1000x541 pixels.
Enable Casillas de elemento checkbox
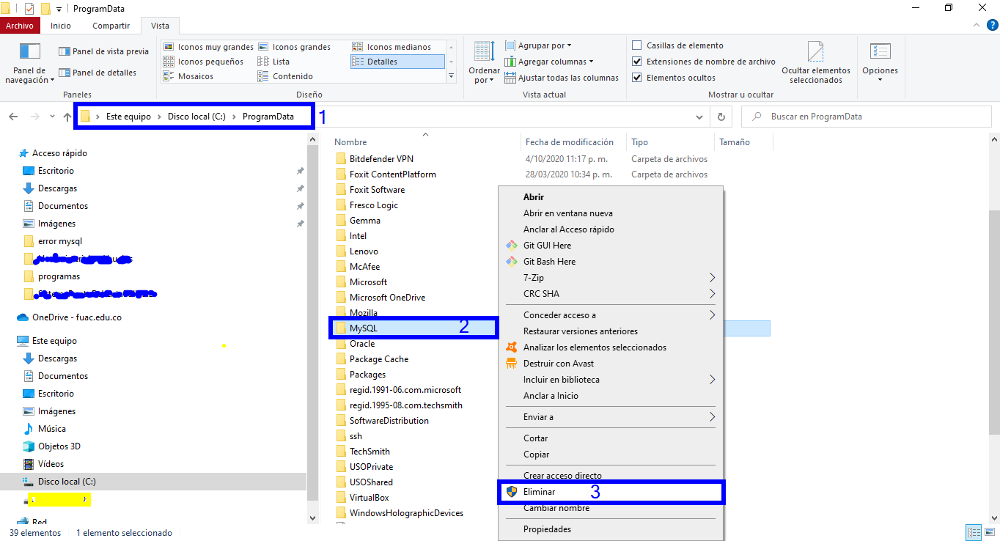(x=637, y=45)
